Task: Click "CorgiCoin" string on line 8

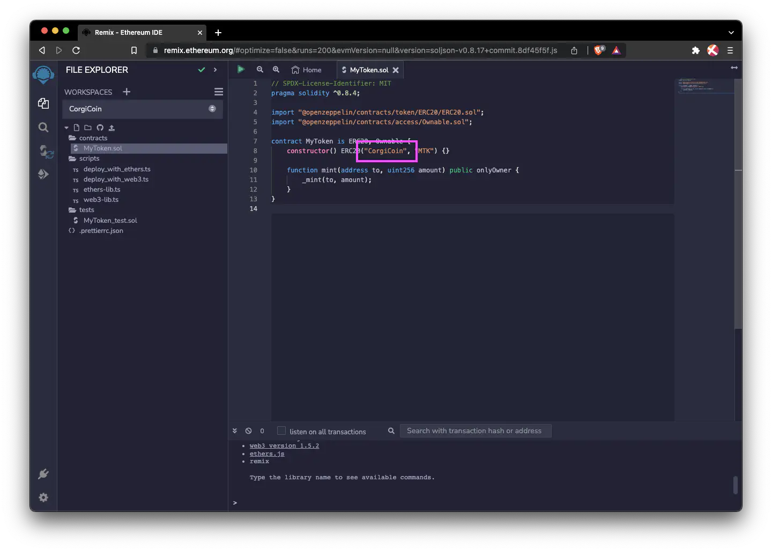Action: tap(385, 151)
